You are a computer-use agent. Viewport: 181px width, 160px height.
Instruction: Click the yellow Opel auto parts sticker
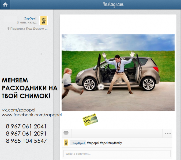(90, 120)
